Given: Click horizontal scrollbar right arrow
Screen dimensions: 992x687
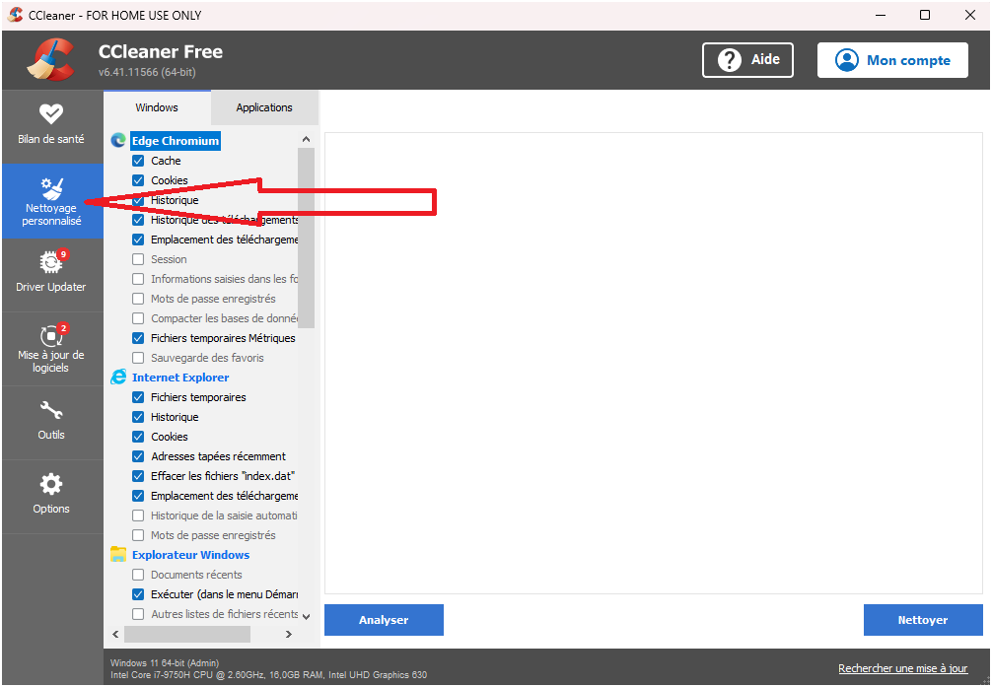Looking at the screenshot, I should pyautogui.click(x=289, y=634).
